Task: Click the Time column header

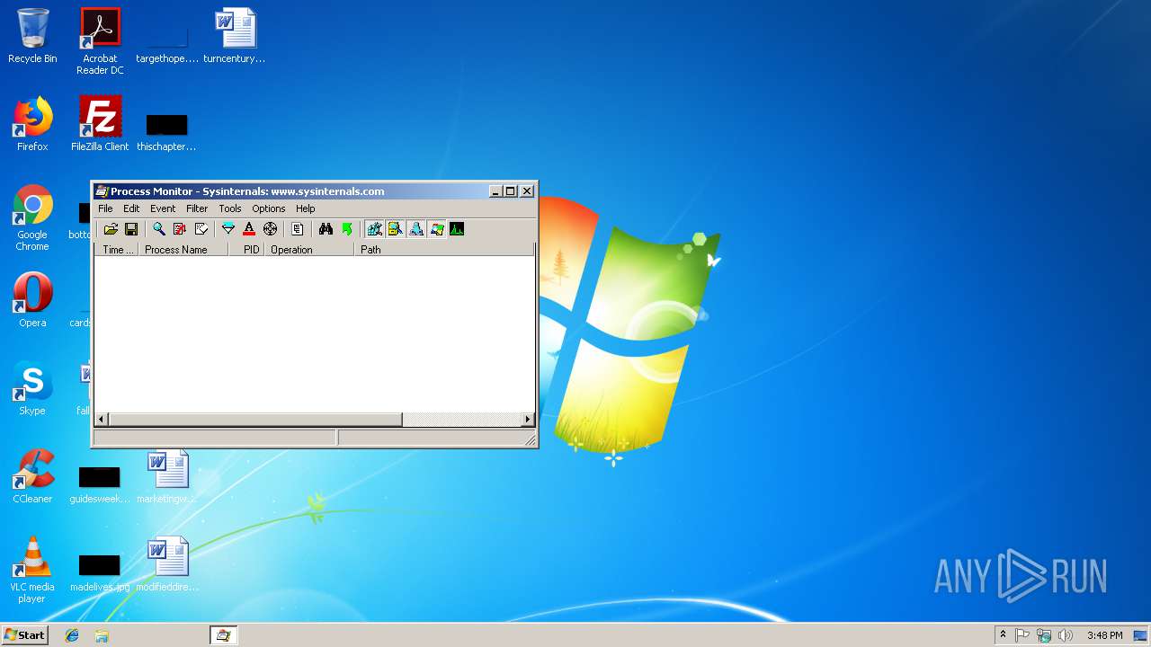Action: point(117,250)
